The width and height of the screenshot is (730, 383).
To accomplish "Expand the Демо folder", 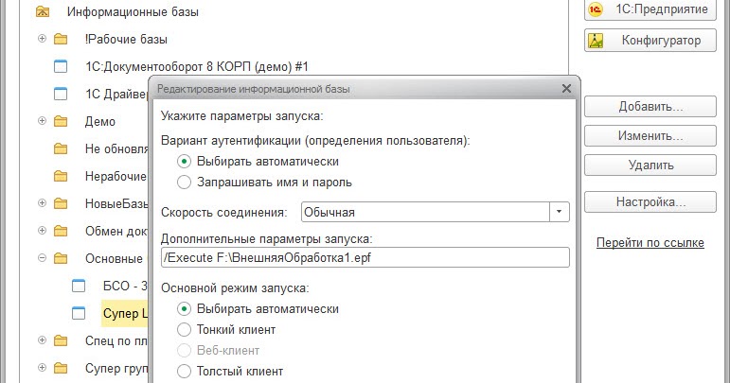I will point(41,121).
